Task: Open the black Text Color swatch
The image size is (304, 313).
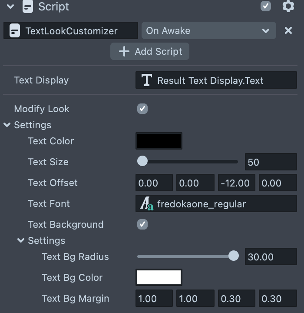Action: pyautogui.click(x=159, y=141)
